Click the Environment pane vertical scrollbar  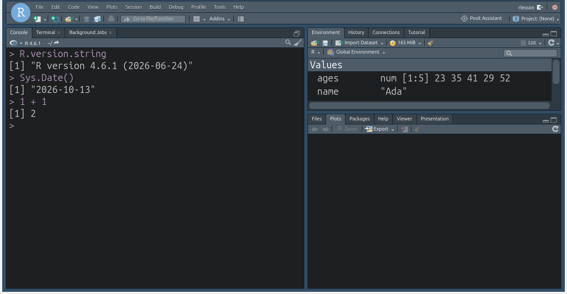(556, 72)
